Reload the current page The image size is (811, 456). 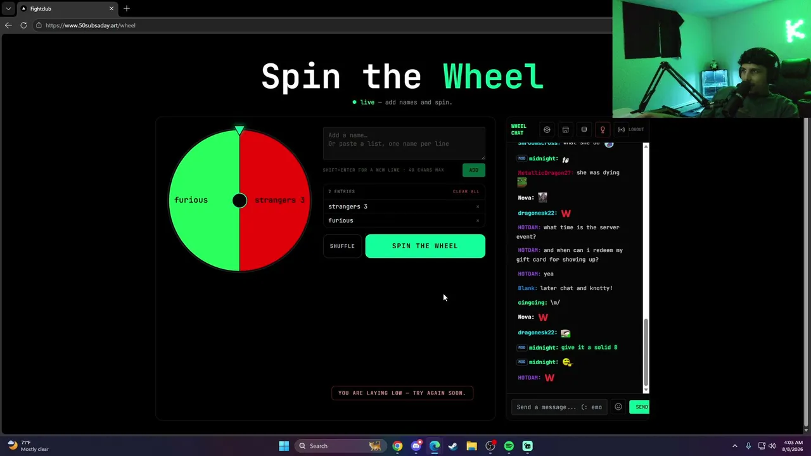pos(23,25)
